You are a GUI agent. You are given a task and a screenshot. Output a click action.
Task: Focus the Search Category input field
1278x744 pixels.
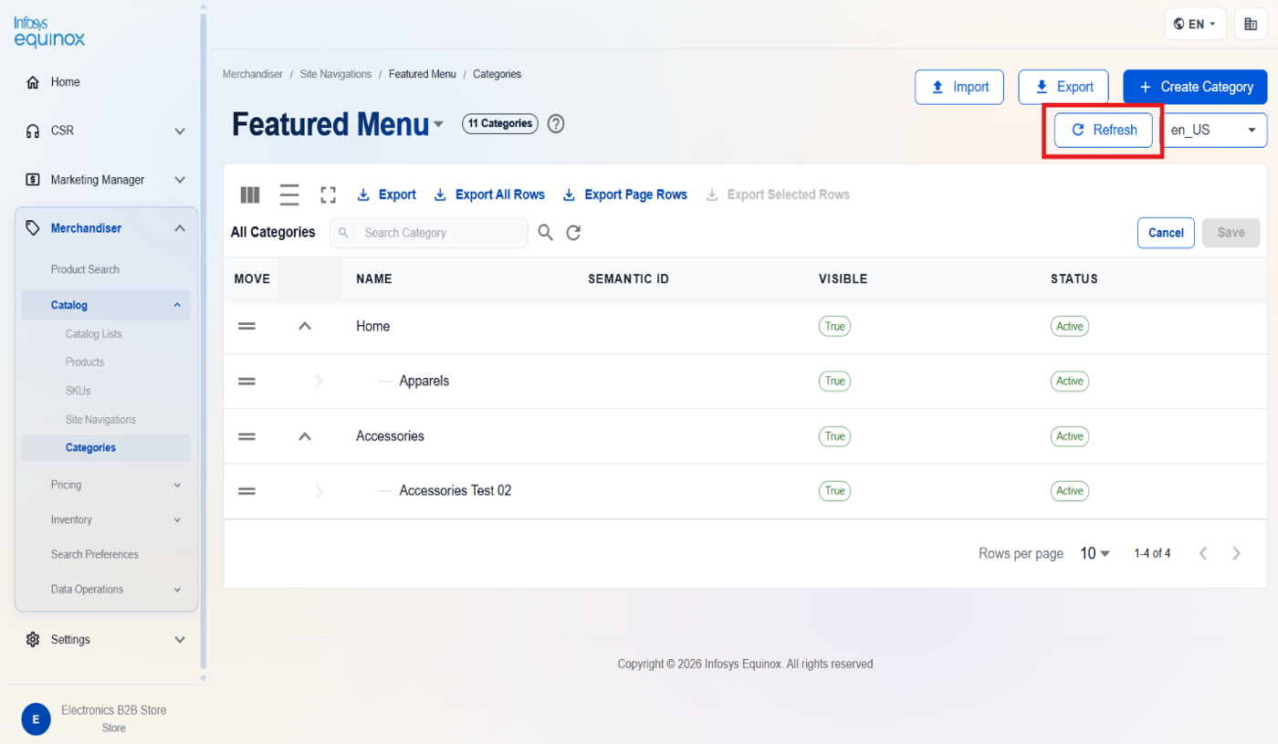point(429,233)
